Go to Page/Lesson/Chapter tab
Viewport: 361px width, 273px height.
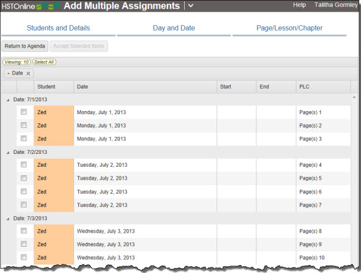click(x=289, y=28)
